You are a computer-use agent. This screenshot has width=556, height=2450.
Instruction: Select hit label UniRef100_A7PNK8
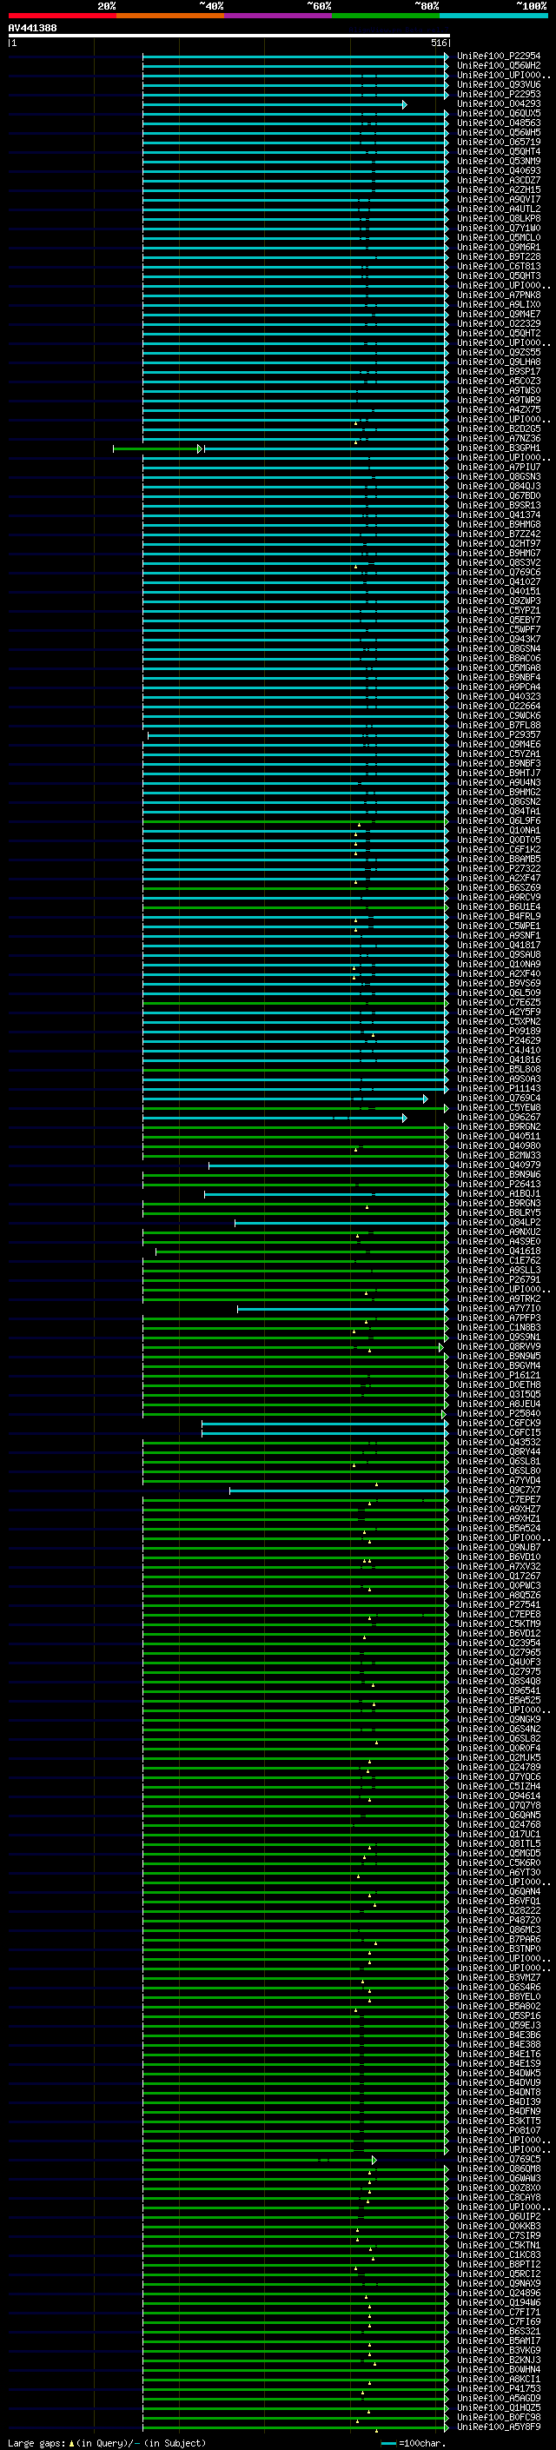point(499,295)
